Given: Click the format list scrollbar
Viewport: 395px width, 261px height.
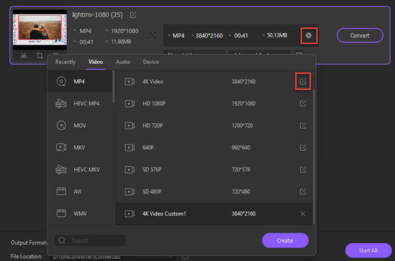Looking at the screenshot, I should 114,87.
